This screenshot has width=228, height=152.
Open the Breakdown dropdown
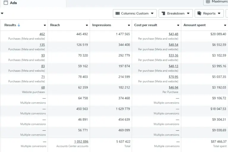pos(176,13)
